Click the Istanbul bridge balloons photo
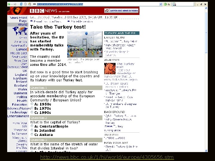 [85, 44]
